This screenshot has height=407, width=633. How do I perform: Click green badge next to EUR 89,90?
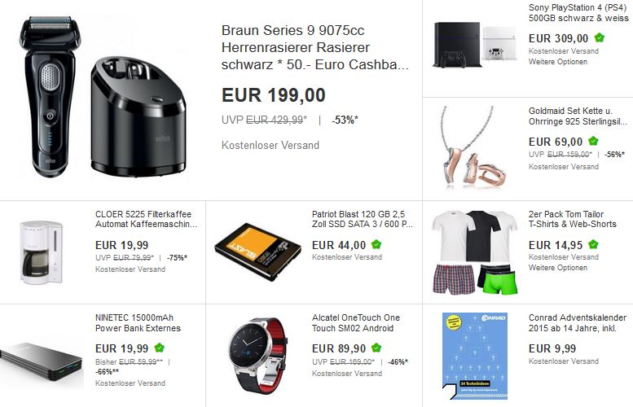[376, 348]
